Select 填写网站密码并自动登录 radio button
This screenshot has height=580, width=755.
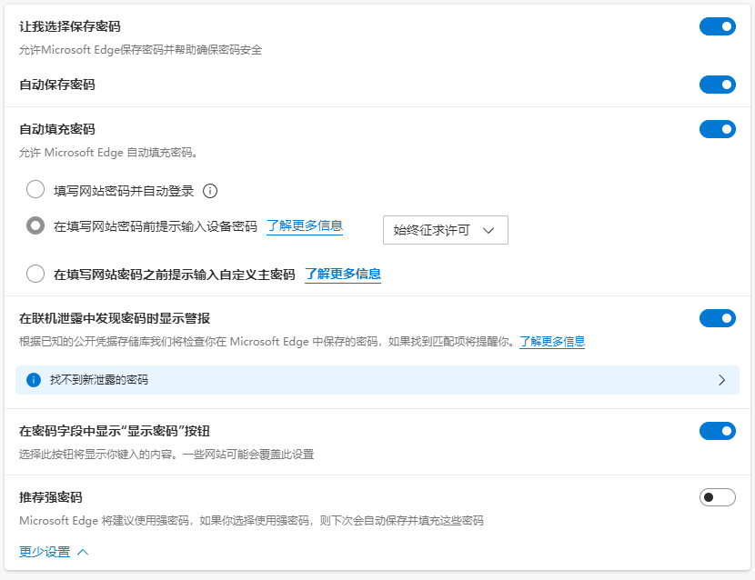tap(35, 190)
